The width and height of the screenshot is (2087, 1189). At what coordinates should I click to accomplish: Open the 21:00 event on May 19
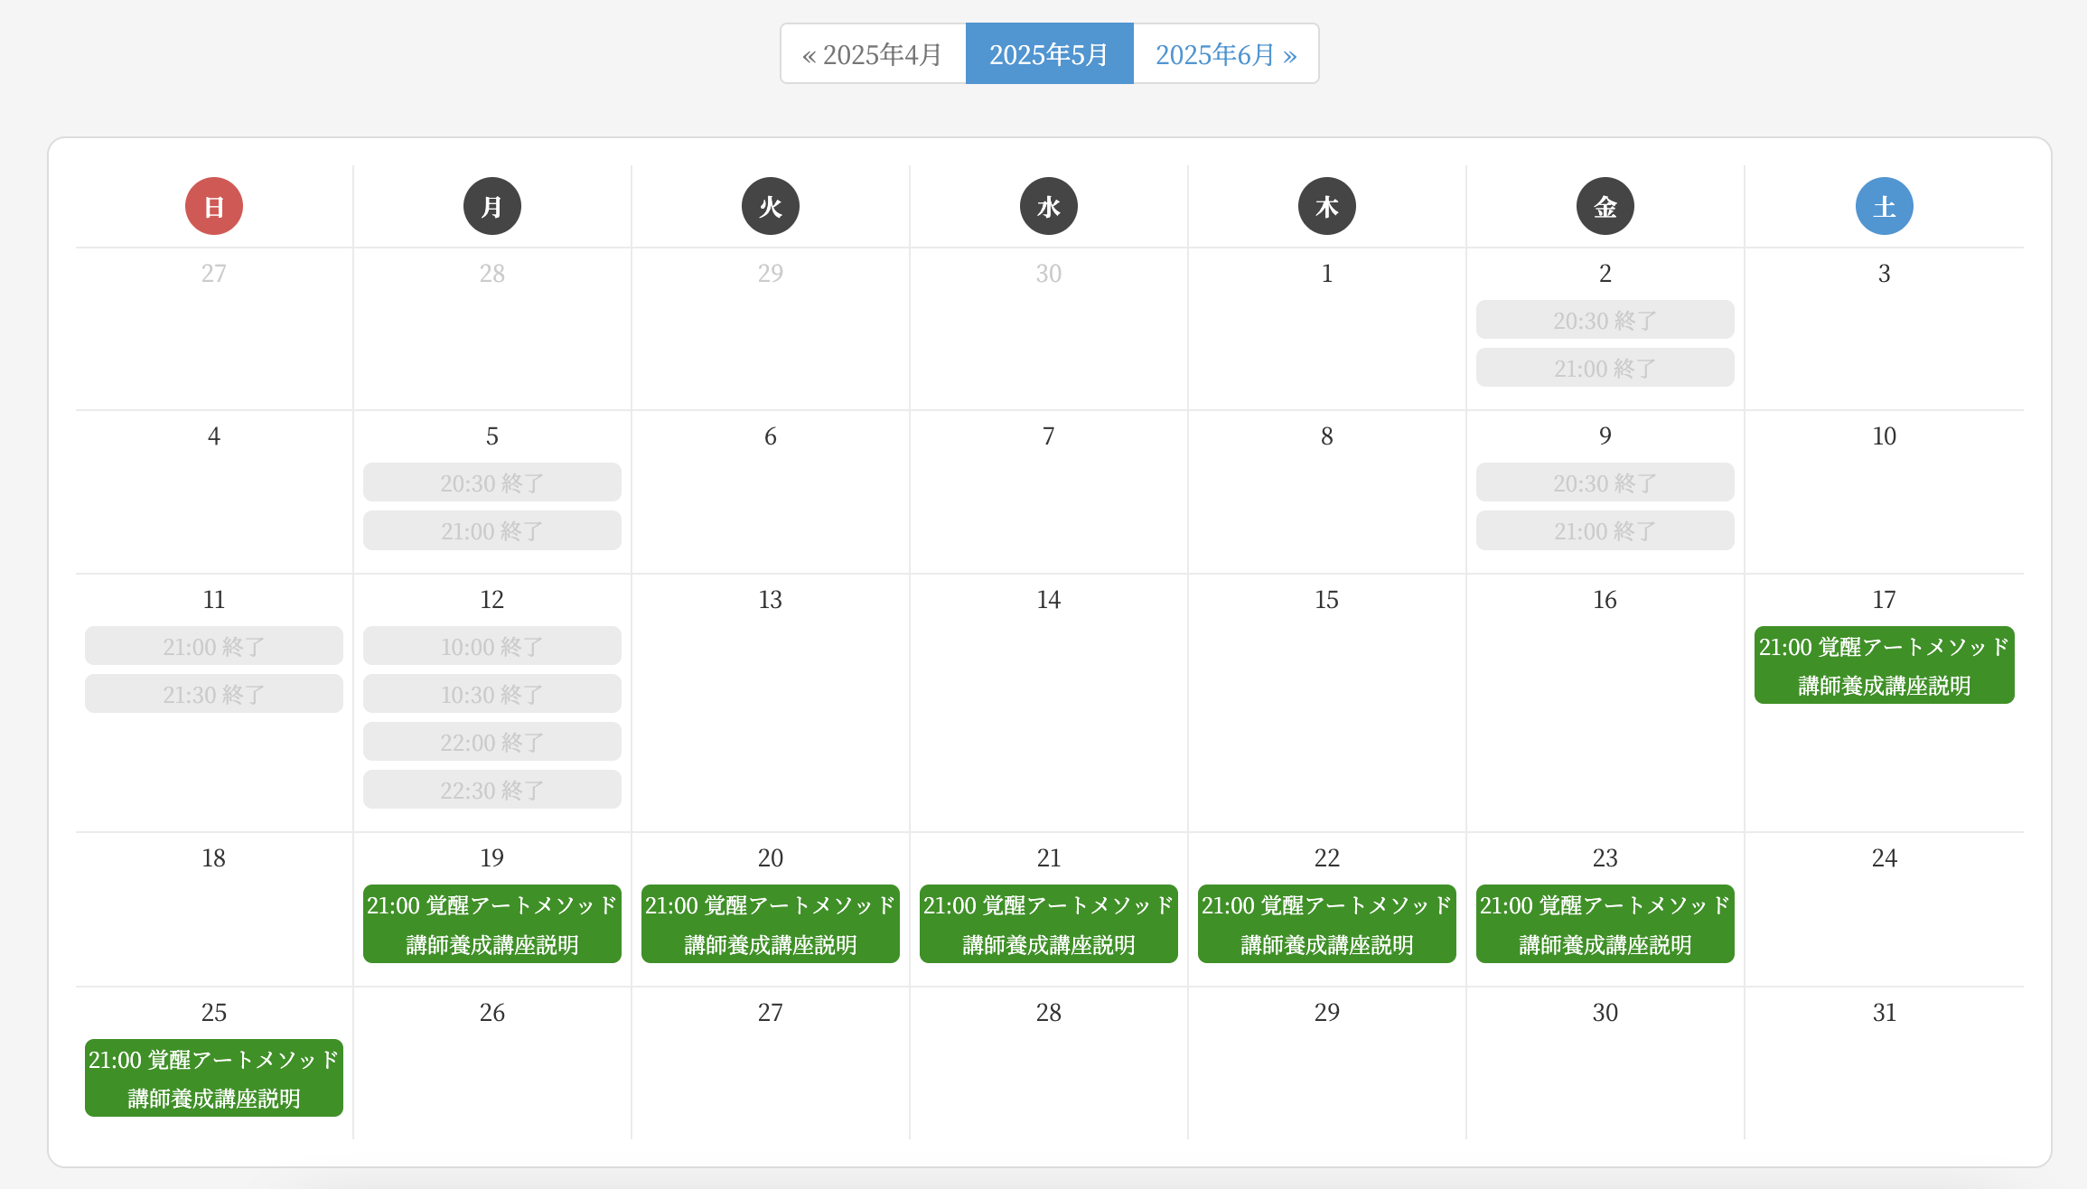[x=492, y=923]
